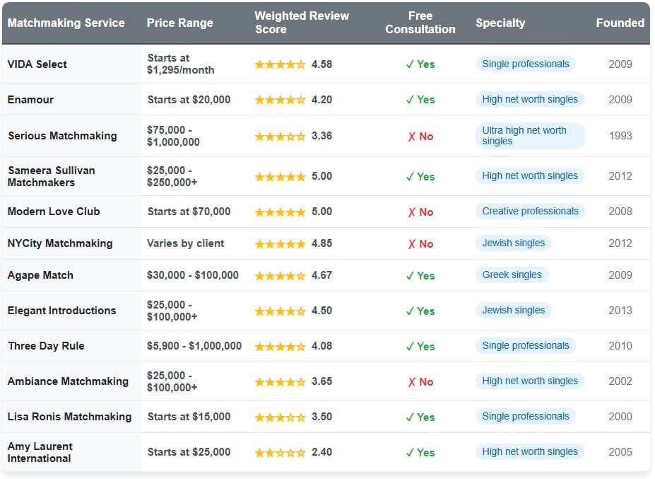Click the Free Consultation column header
The width and height of the screenshot is (655, 479).
420,23
